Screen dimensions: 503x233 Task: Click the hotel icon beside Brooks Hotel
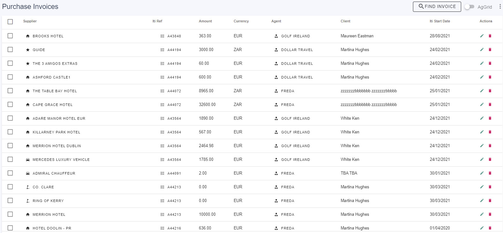[28, 36]
